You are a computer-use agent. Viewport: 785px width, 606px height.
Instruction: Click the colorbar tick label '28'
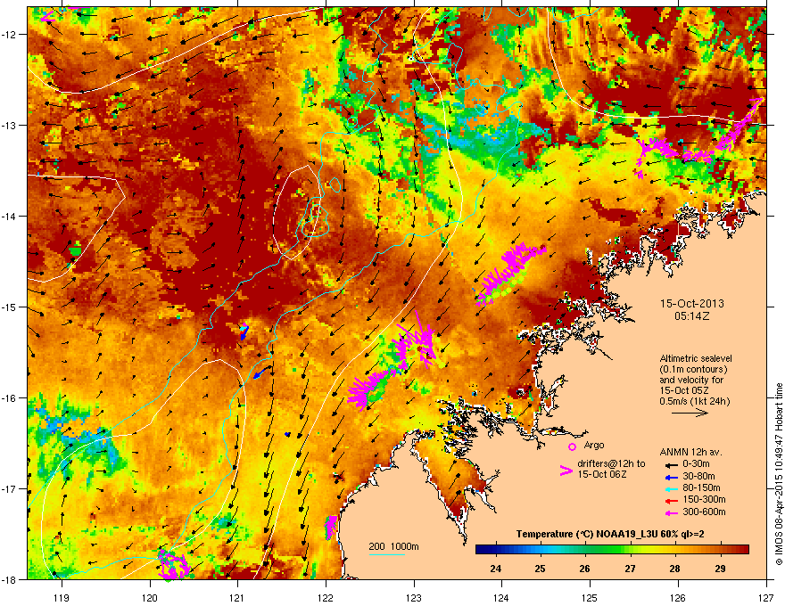675,569
